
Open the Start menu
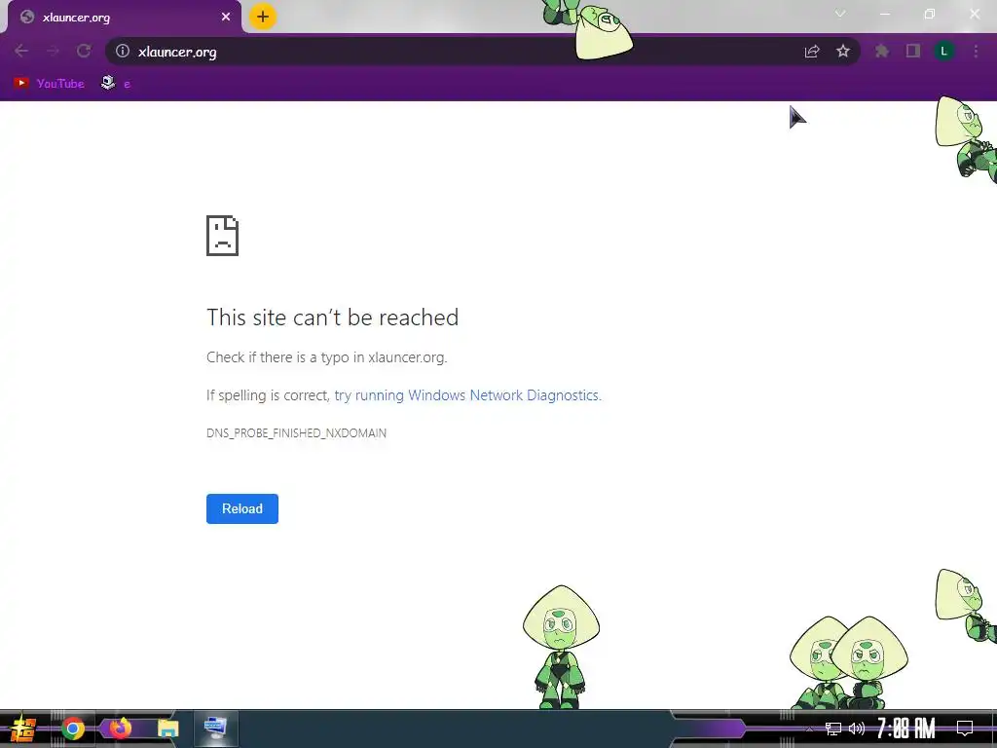click(22, 729)
